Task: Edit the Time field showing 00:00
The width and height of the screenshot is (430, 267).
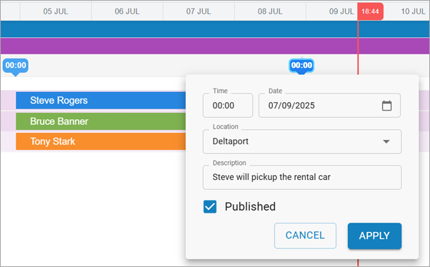Action: click(228, 106)
